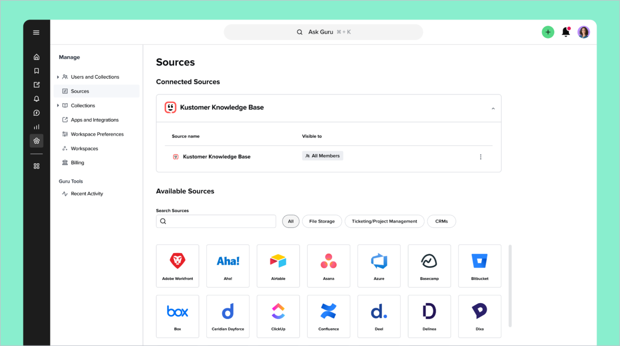
Task: Expand the Collections section
Action: click(x=82, y=105)
